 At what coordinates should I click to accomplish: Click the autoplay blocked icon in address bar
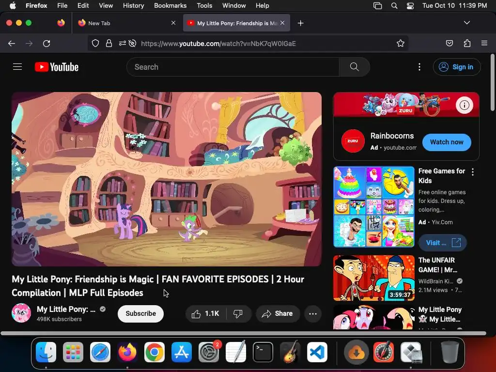coord(133,43)
